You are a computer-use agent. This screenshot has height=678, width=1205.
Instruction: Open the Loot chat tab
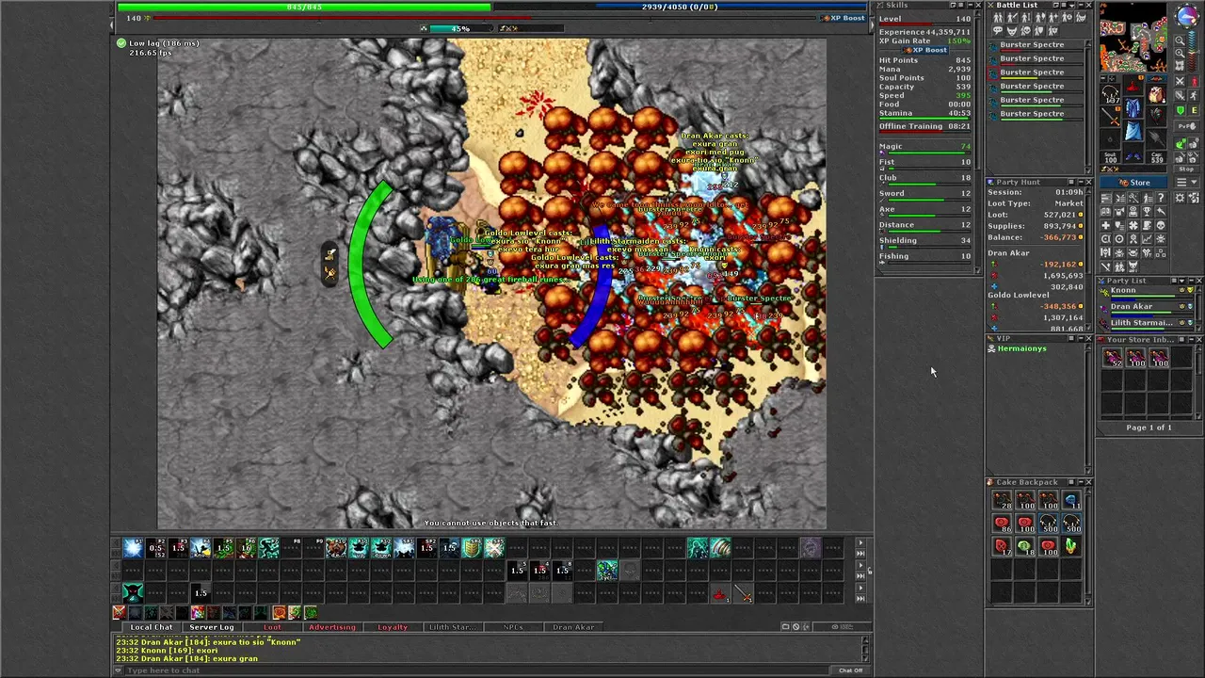tap(272, 627)
